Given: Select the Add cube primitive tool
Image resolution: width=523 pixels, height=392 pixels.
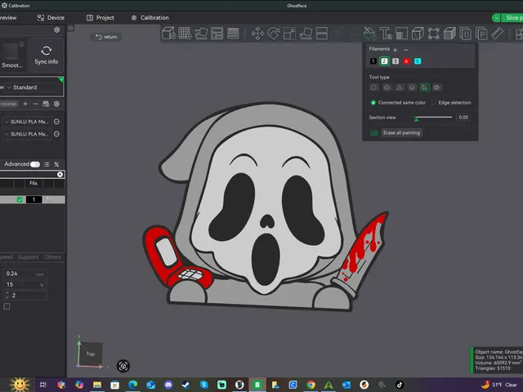Looking at the screenshot, I should (x=169, y=33).
